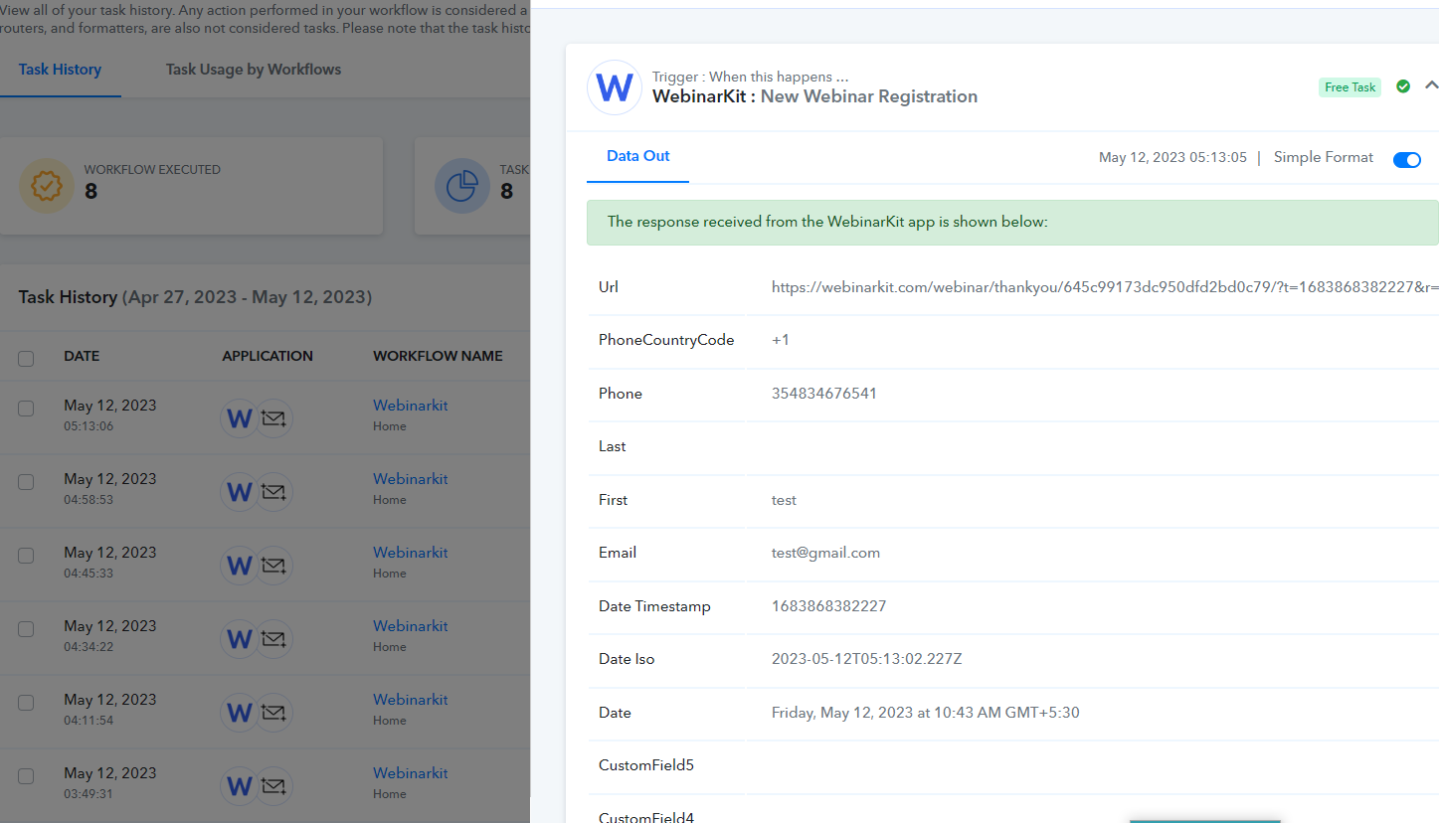1439x823 pixels.
Task: Switch to the Task History tab
Action: tap(60, 70)
